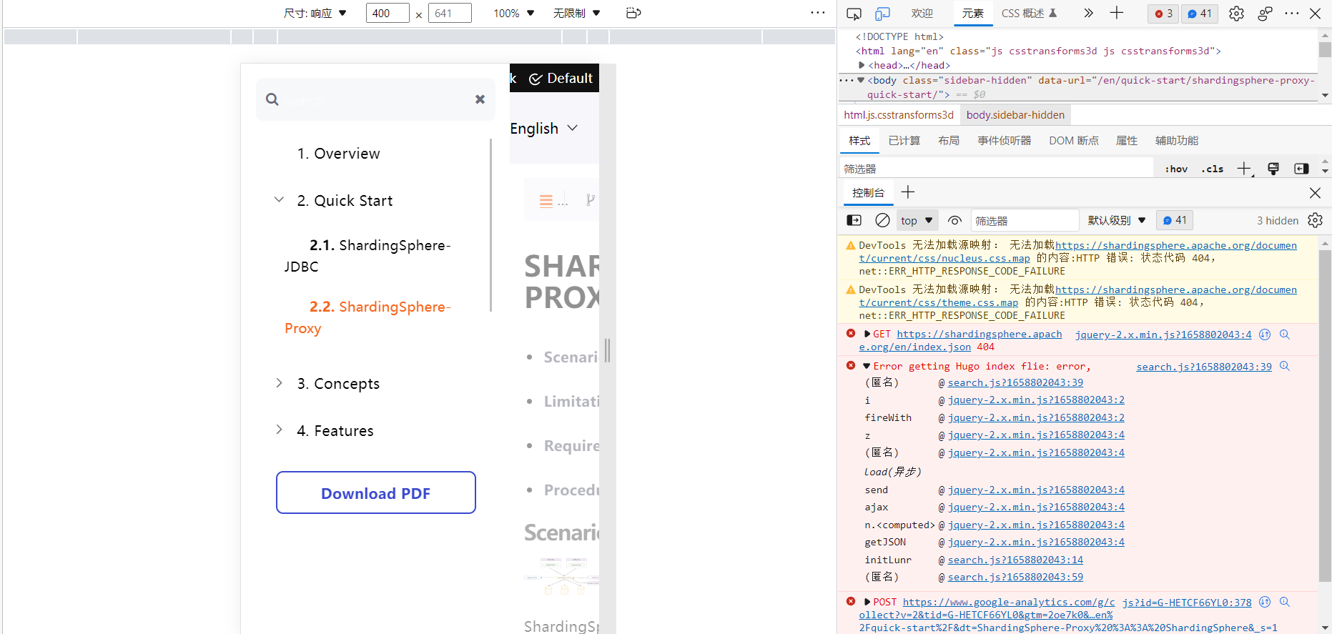Open the English language dropdown
1332x634 pixels.
pos(544,129)
